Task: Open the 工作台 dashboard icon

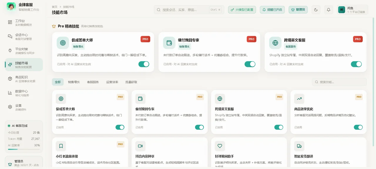Action: tap(10, 22)
